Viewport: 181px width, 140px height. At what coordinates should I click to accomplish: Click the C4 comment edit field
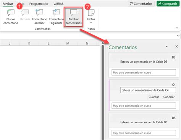pos(148,90)
